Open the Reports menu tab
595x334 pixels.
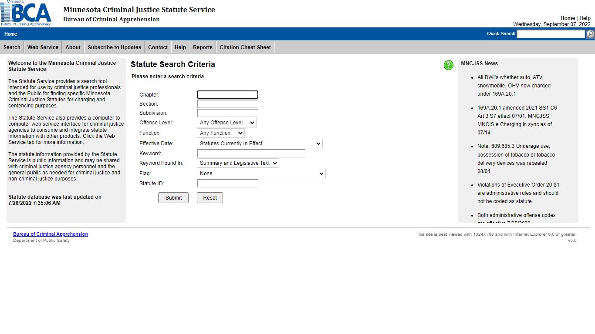203,47
